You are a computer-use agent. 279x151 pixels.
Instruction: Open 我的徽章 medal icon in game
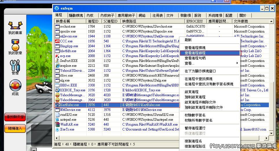tap(15, 47)
